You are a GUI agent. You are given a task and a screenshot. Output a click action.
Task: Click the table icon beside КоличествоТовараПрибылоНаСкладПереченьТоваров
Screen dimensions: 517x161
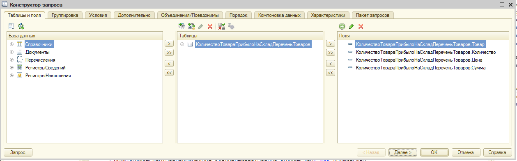click(190, 44)
